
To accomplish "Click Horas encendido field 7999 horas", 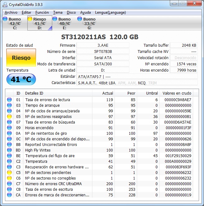I will point(184,70).
